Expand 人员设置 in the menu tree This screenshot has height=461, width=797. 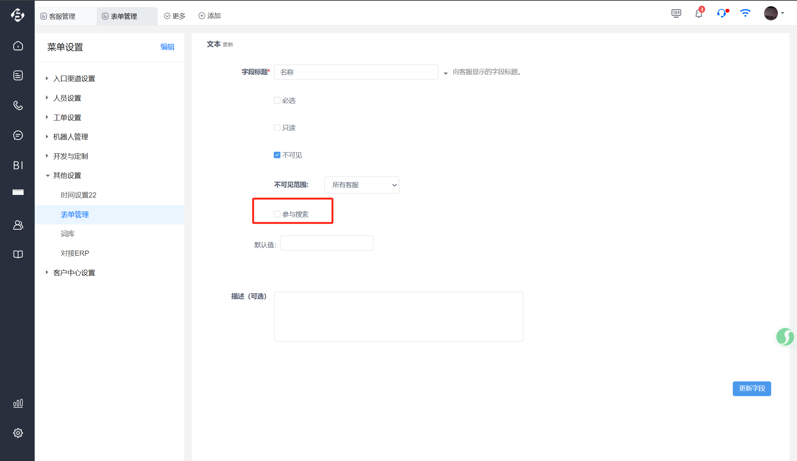47,98
